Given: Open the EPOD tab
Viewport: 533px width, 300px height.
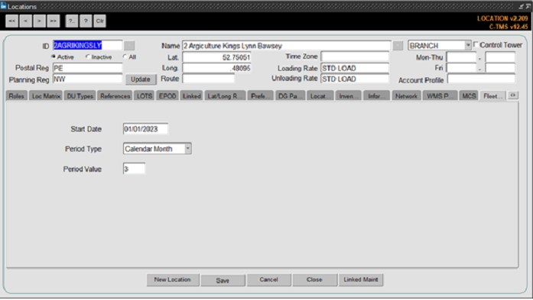Looking at the screenshot, I should tap(167, 96).
